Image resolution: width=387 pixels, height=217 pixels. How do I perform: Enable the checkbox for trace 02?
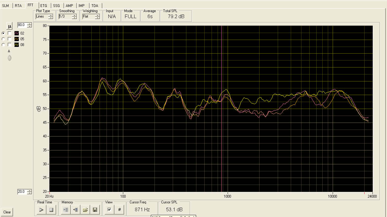click(x=10, y=33)
